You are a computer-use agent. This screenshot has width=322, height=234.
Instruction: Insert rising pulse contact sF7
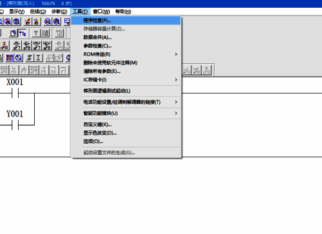pyautogui.click(x=17, y=45)
